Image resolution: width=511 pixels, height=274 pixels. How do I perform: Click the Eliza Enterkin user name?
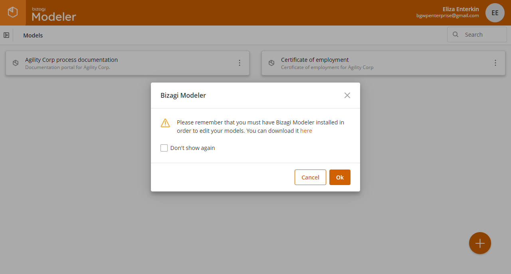tap(461, 9)
